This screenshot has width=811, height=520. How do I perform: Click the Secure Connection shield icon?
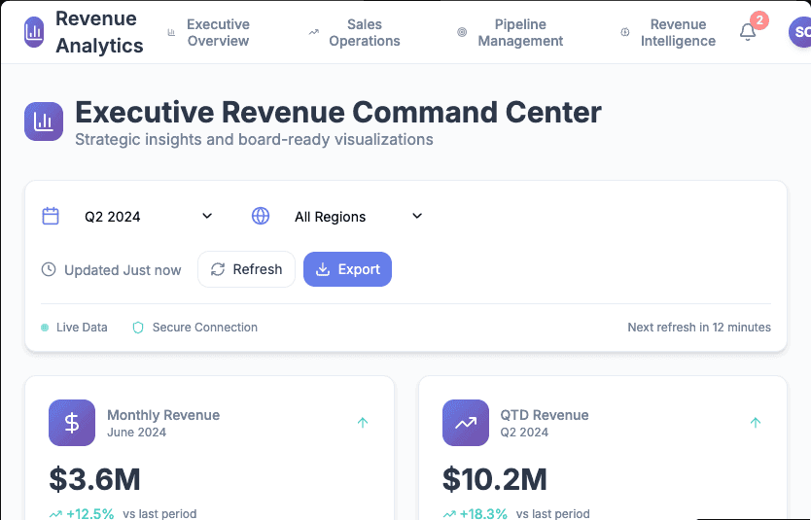pos(138,328)
